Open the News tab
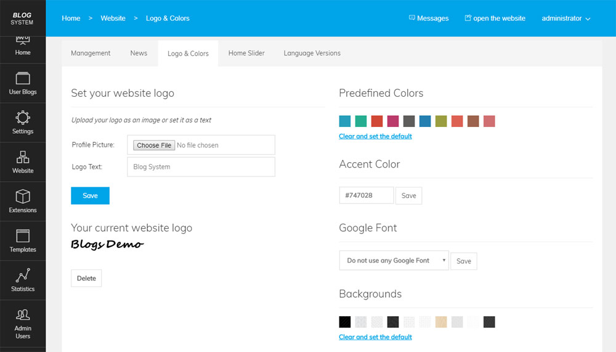This screenshot has width=616, height=352. (139, 53)
